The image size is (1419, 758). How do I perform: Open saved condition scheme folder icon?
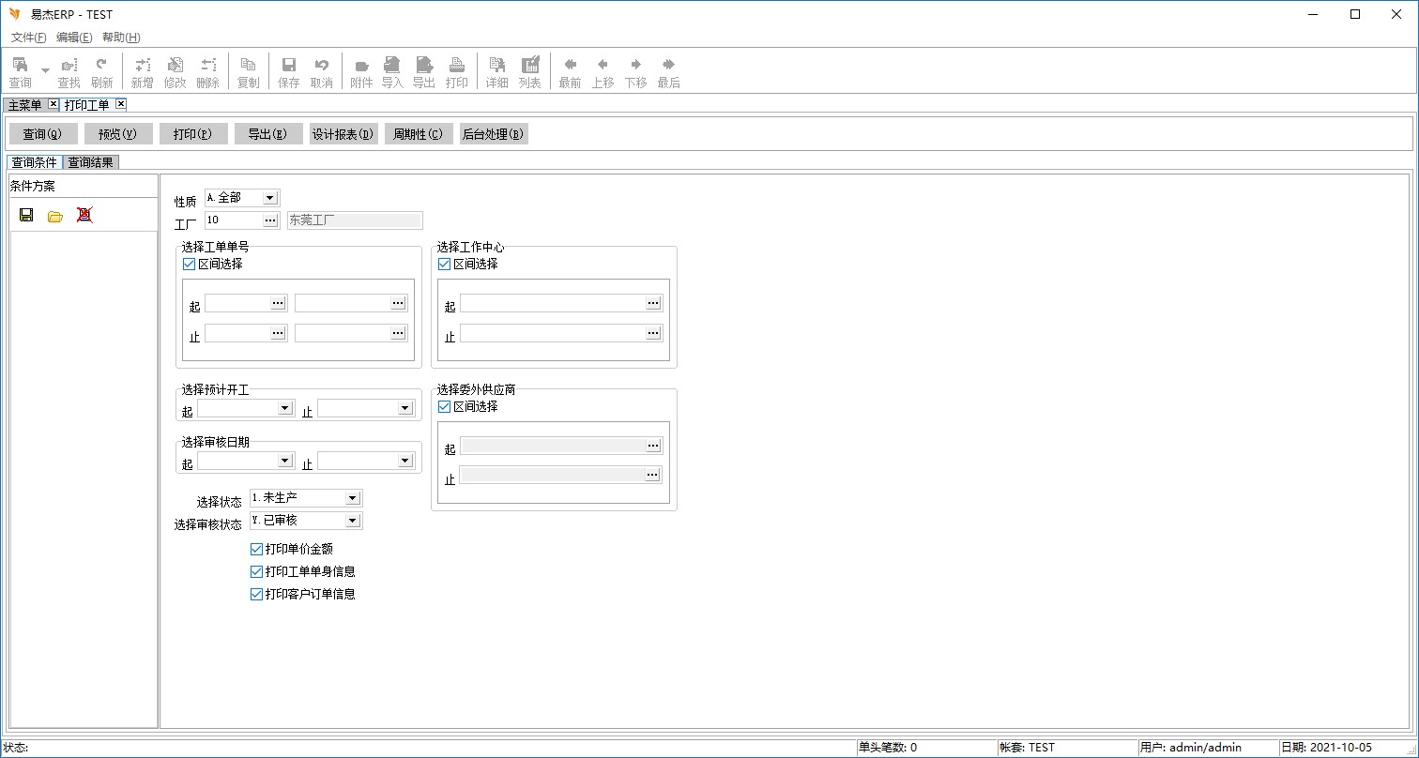click(55, 216)
